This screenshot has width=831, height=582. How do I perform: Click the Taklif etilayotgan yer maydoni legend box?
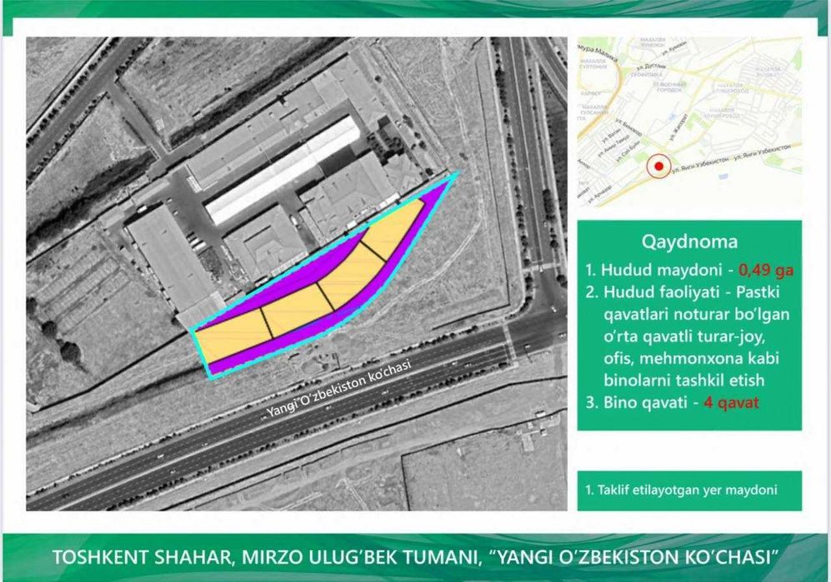[689, 490]
